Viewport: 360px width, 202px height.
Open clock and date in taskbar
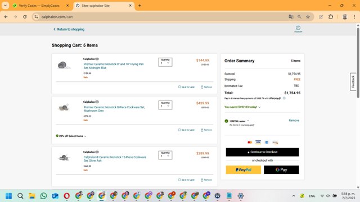pos(348,196)
